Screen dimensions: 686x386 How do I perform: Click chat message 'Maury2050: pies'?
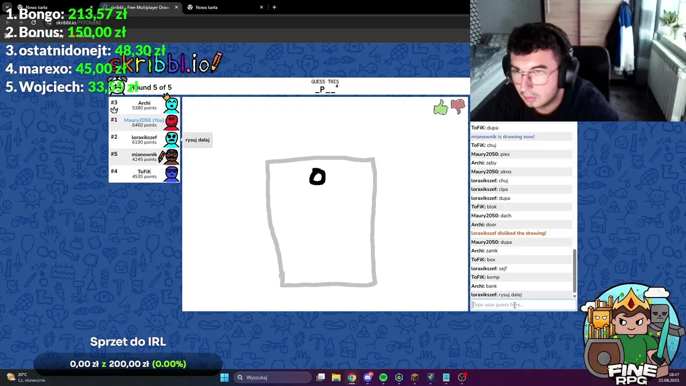[x=490, y=154]
